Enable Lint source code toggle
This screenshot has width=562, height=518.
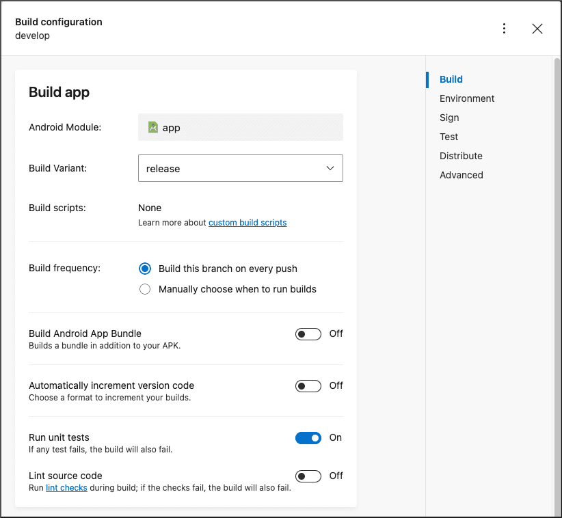coord(308,476)
